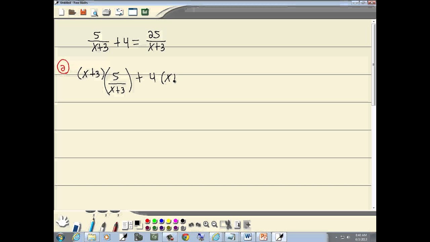
Task: Zoom in with the plus magnifier
Action: pos(206,224)
